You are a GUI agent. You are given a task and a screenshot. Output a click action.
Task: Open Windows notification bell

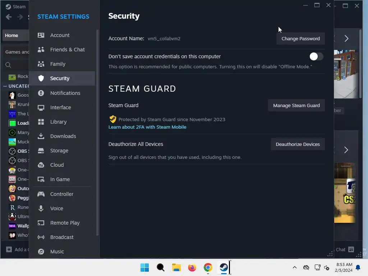358,267
